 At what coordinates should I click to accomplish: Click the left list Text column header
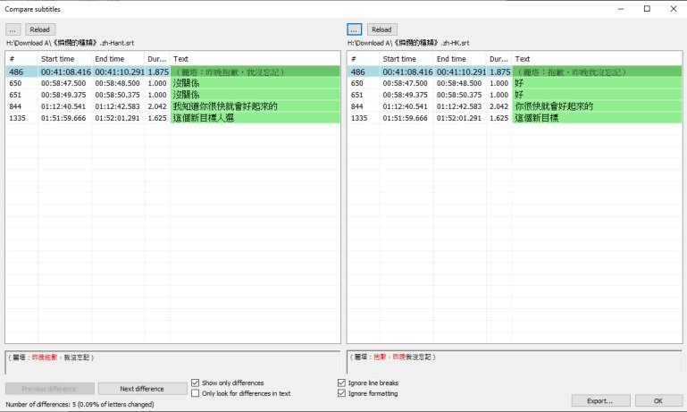point(255,59)
